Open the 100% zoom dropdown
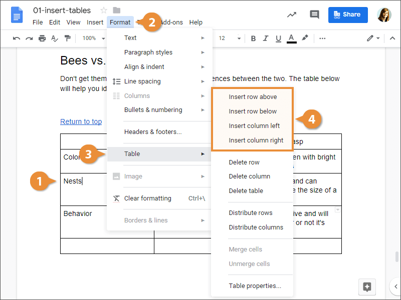Viewport: 401px width, 300px height. point(94,38)
